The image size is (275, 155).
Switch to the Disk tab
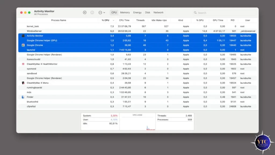pyautogui.click(x=147, y=12)
